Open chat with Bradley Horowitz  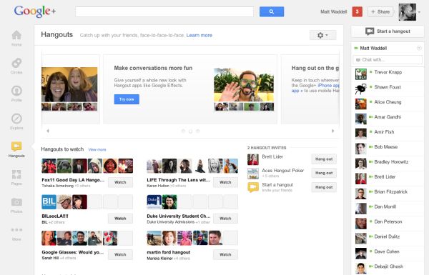coord(388,164)
